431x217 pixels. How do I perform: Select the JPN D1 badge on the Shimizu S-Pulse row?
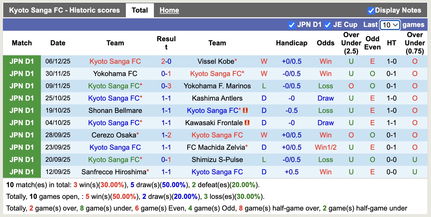click(22, 159)
